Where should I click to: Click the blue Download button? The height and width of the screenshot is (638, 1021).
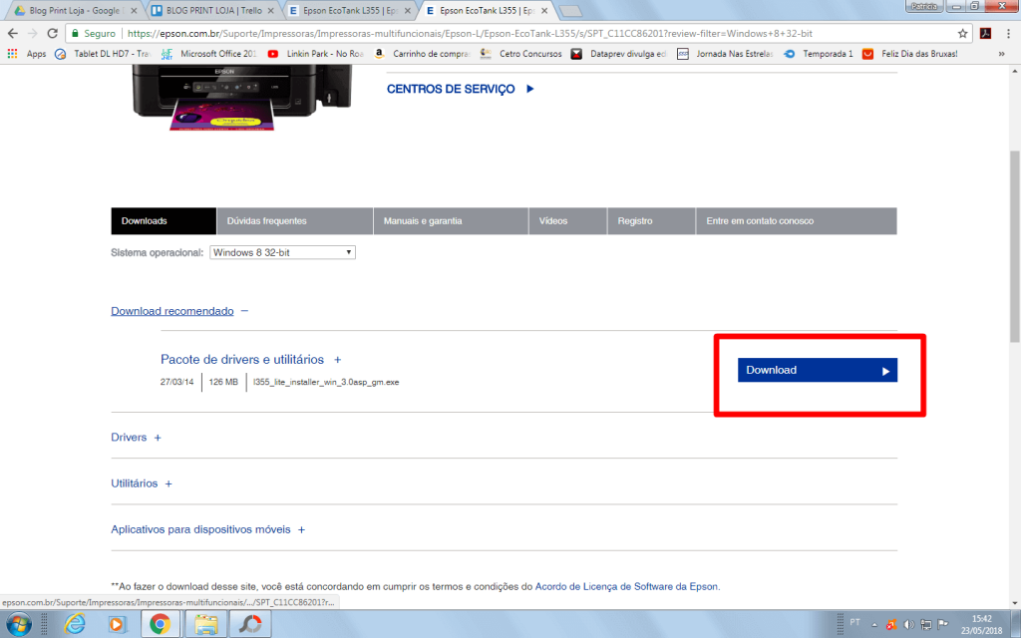point(817,370)
